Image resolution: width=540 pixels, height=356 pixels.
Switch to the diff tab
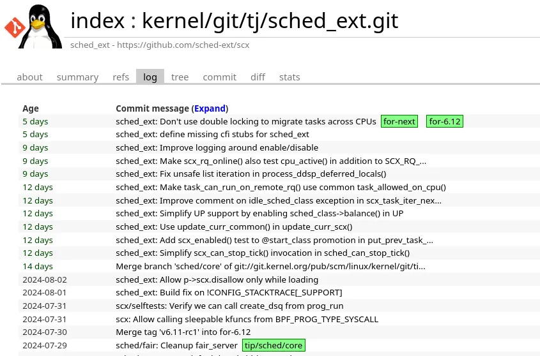point(258,77)
